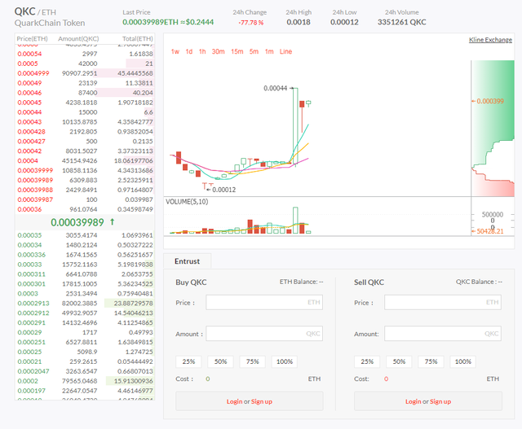Choose 50% in Sell QKC panel
The width and height of the screenshot is (522, 429).
399,361
